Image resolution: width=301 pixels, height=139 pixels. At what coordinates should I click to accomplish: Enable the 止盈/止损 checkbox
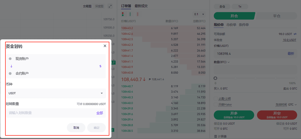tap(216, 99)
